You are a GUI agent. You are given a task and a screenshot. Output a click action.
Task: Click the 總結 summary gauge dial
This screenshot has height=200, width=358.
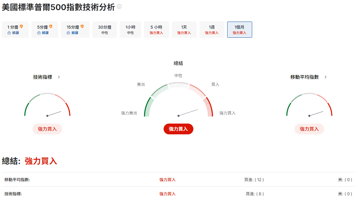[x=178, y=104]
